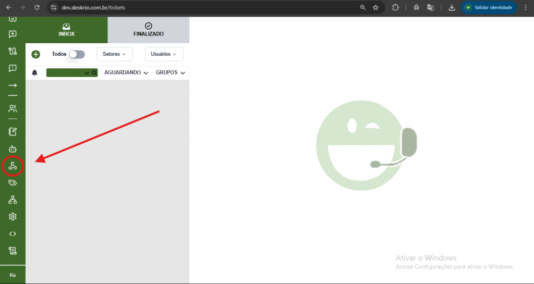Expand the GRUPOS section
Screen dimensions: 534x284
[x=171, y=72]
